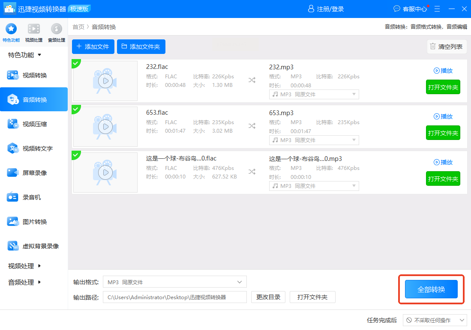Click 清空列表 trash button

(x=447, y=47)
